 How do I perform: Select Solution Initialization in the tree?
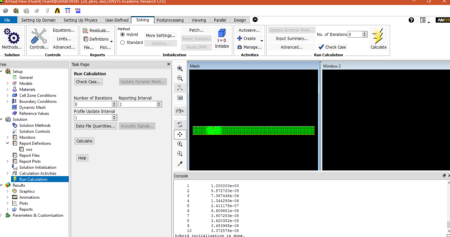[38, 167]
